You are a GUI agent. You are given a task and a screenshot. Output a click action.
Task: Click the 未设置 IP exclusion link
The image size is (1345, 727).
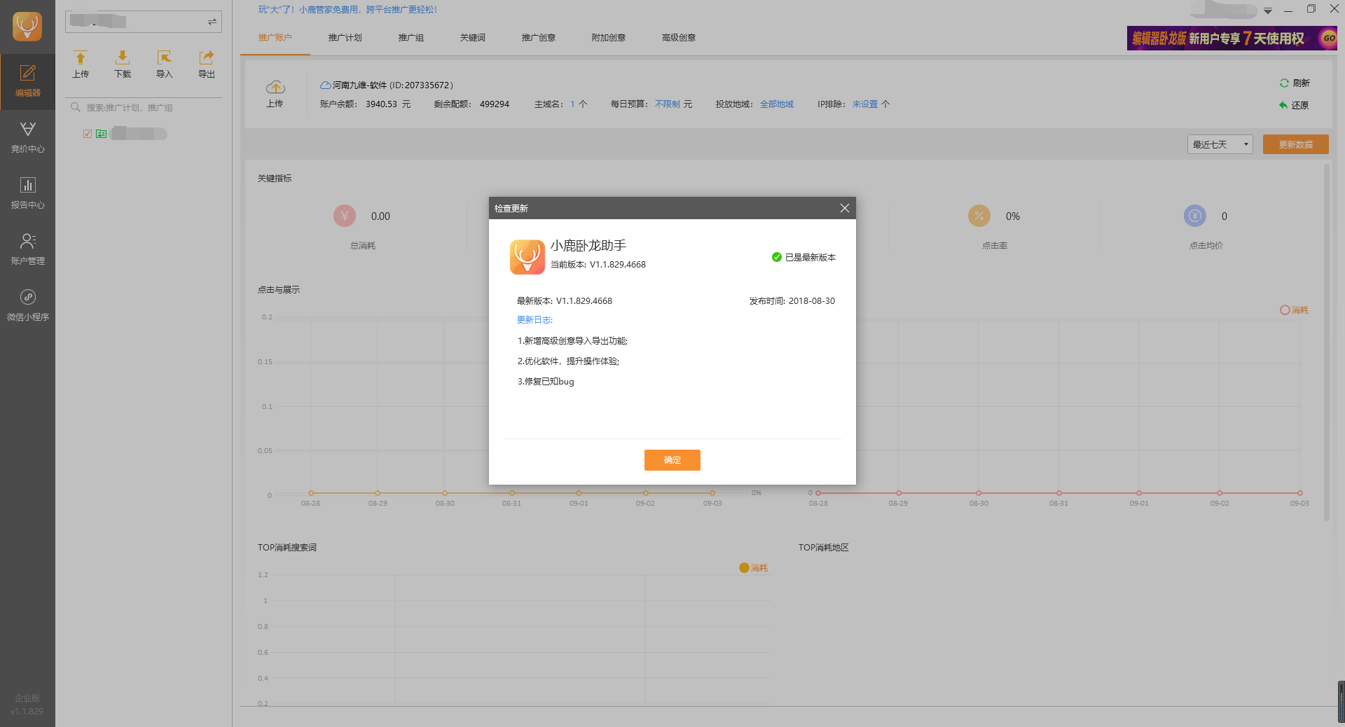865,104
